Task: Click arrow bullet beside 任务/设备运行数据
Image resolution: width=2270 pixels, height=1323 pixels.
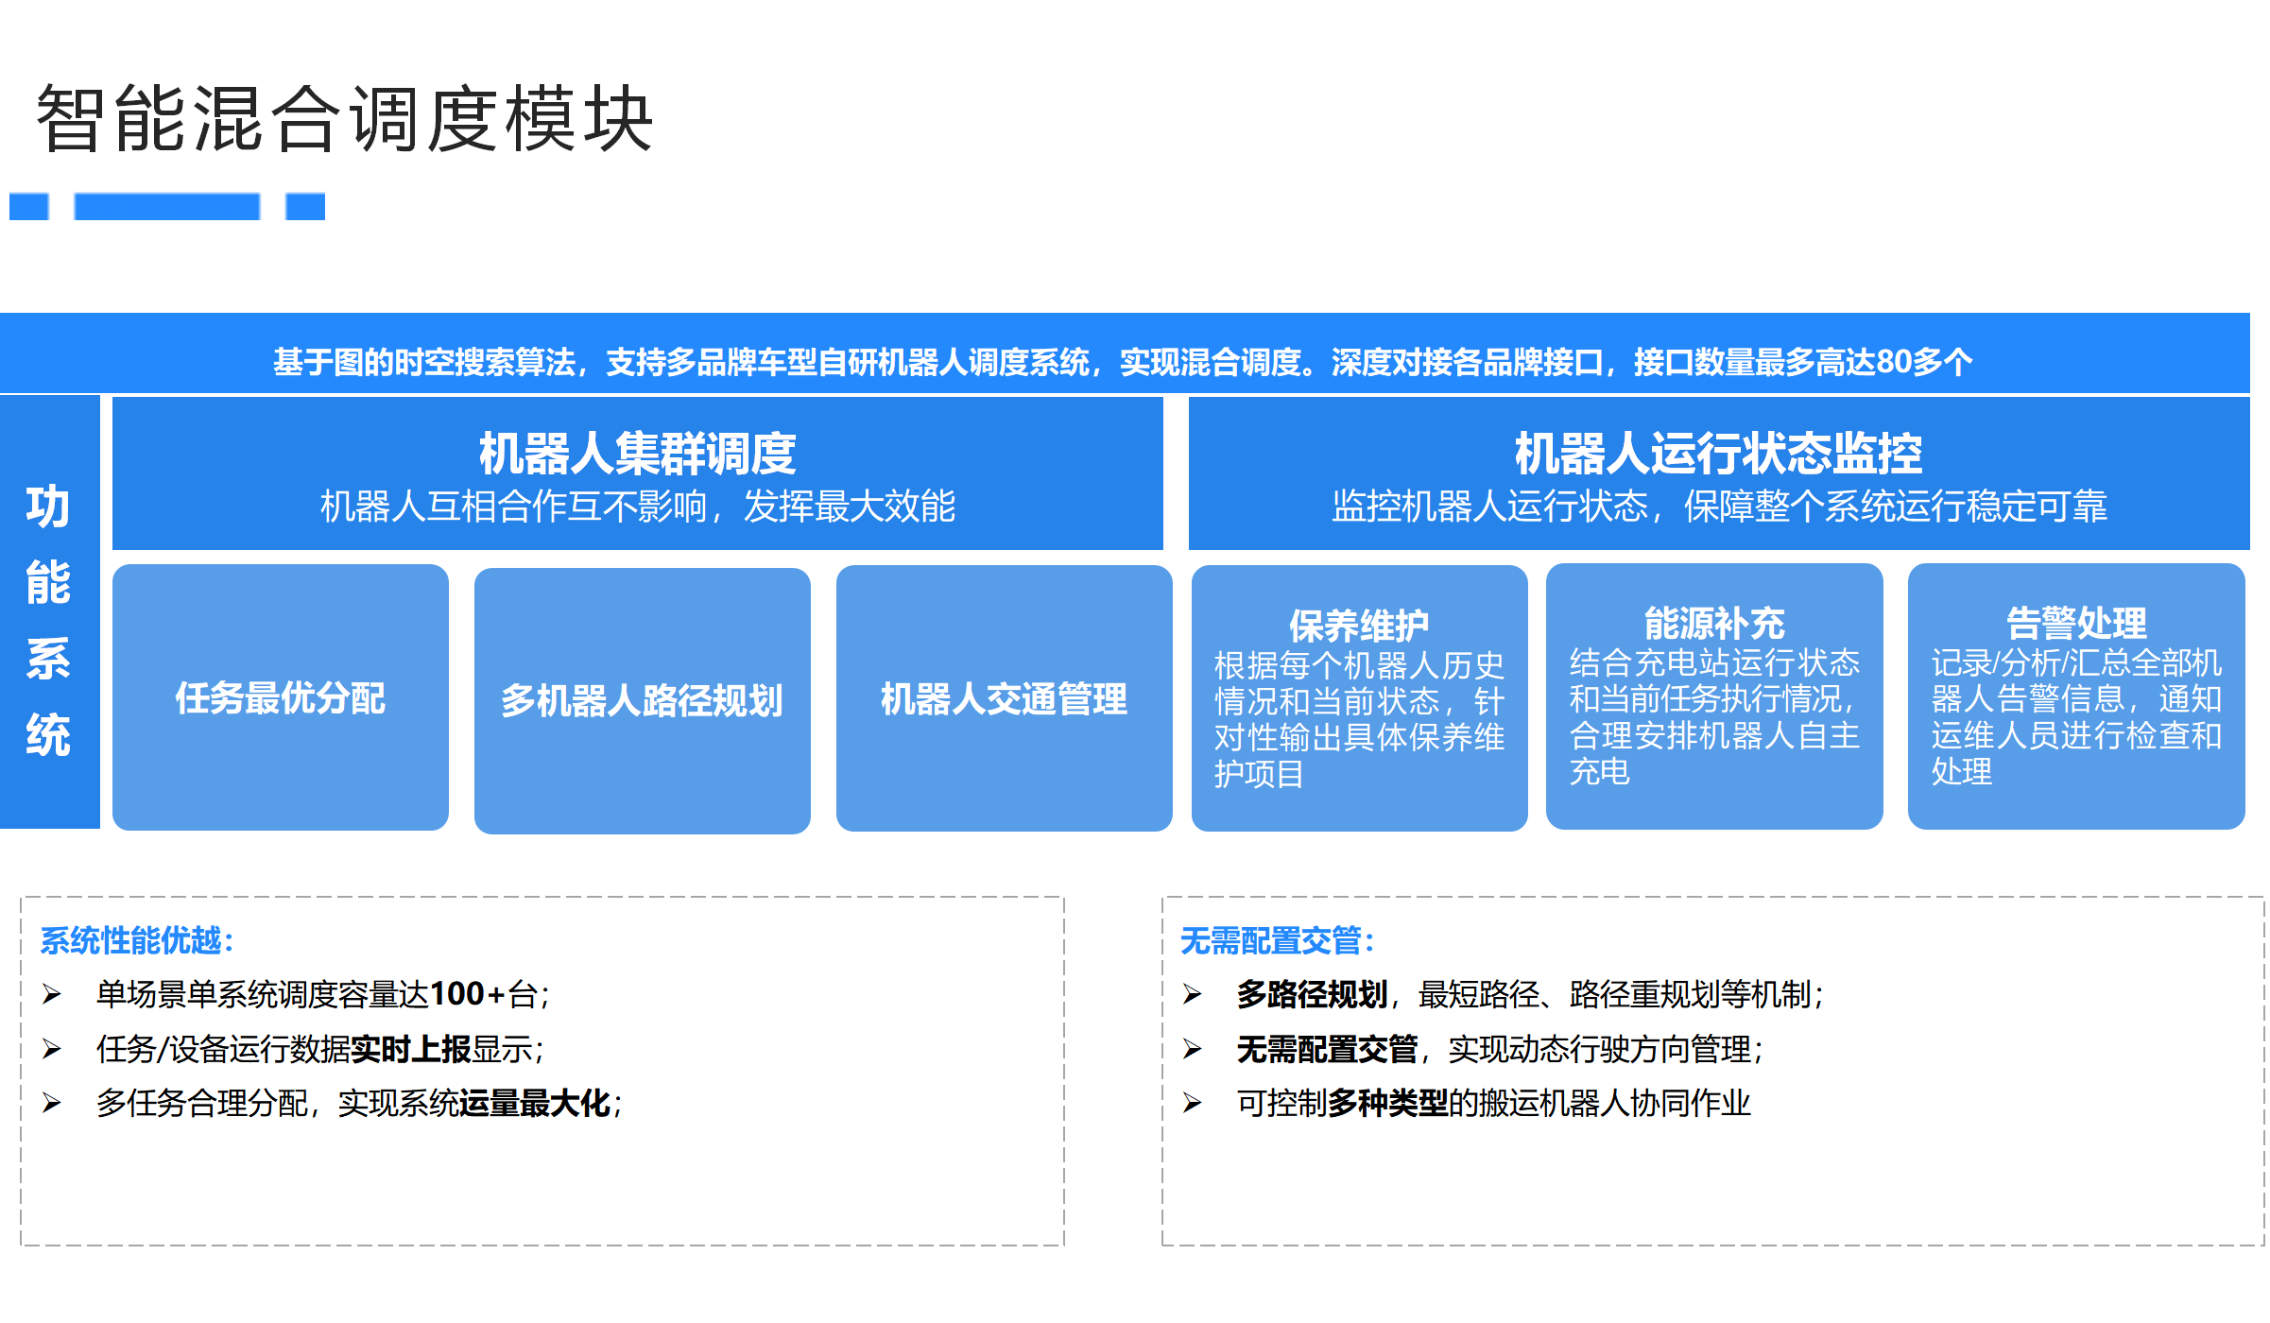Action: tap(52, 1049)
